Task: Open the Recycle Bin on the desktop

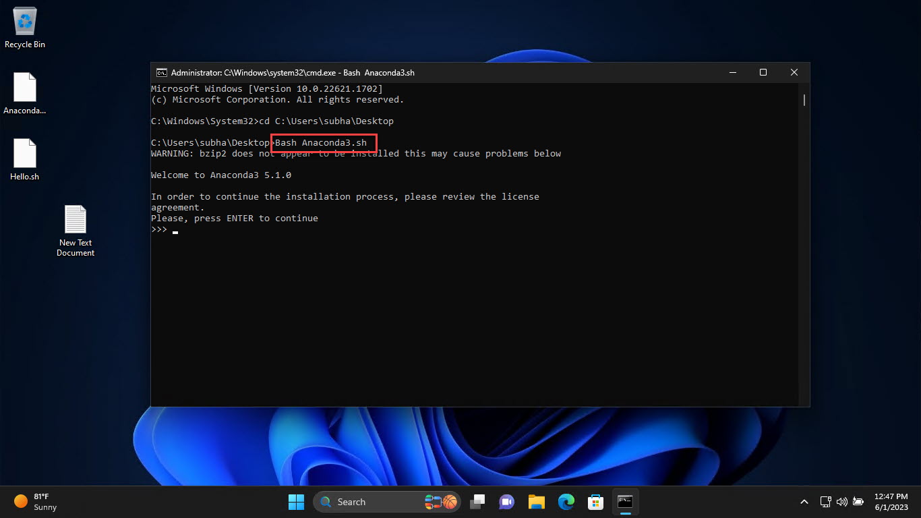Action: click(x=24, y=24)
